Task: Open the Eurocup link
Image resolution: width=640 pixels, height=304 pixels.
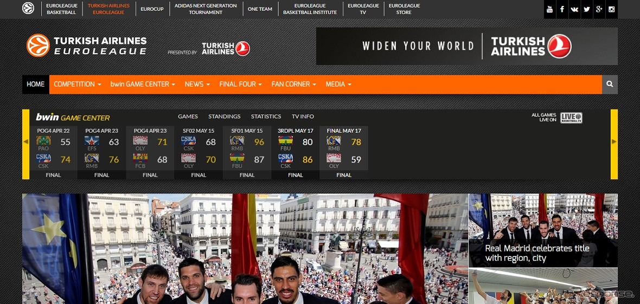Action: click(152, 9)
